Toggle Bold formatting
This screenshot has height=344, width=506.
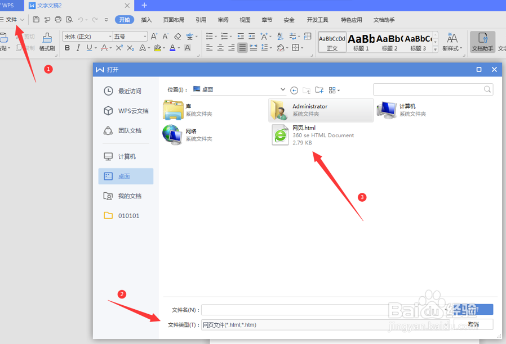(x=67, y=48)
